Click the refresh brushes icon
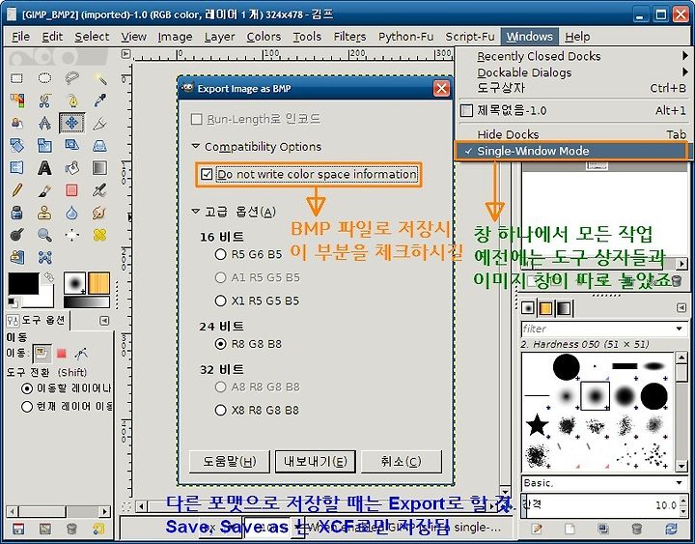The width and height of the screenshot is (695, 544). point(671,529)
